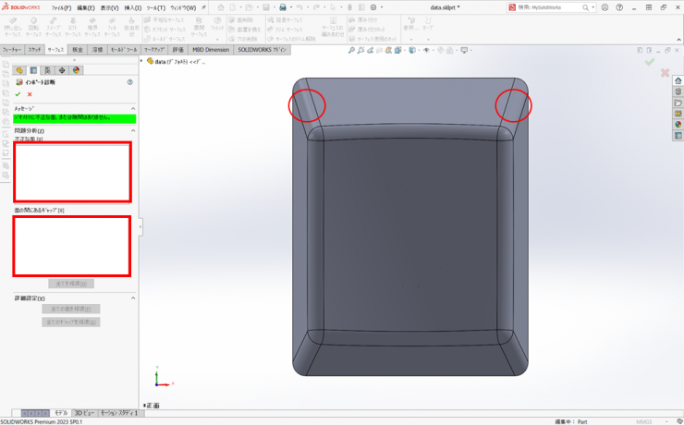Open the ConfigurationManager tab icon
This screenshot has height=425, width=684.
click(48, 70)
